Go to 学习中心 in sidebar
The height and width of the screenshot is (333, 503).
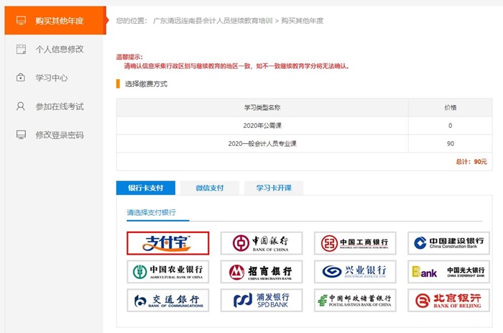tap(54, 78)
